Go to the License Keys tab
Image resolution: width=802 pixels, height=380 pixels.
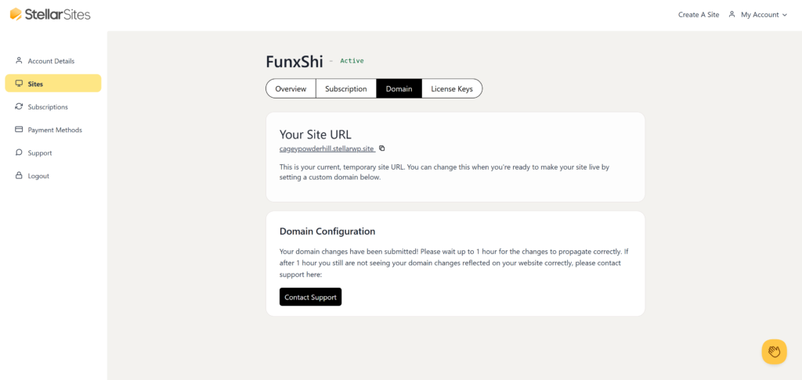pos(452,89)
